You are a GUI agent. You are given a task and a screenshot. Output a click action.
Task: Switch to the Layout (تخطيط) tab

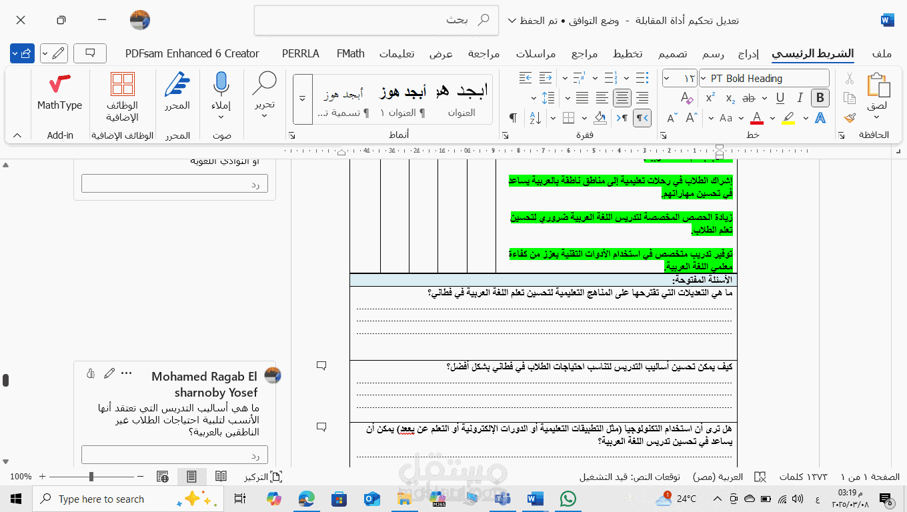point(628,53)
